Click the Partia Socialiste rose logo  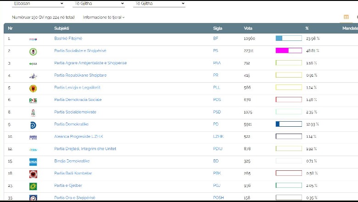(x=33, y=51)
